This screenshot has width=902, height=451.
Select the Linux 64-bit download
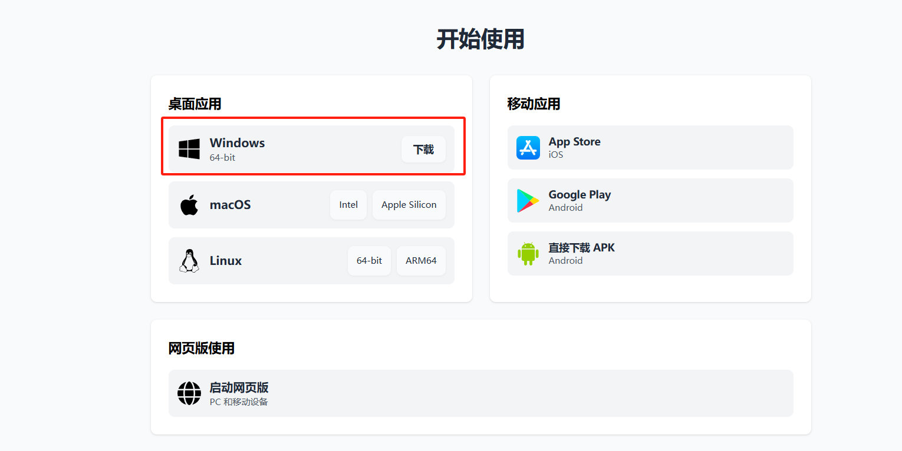[369, 261]
